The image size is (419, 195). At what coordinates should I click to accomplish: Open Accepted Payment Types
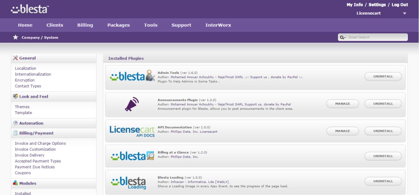38,161
